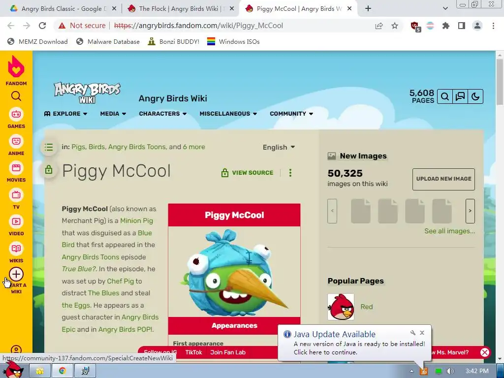
Task: Expand the Miscellaneous dropdown menu
Action: [x=228, y=114]
